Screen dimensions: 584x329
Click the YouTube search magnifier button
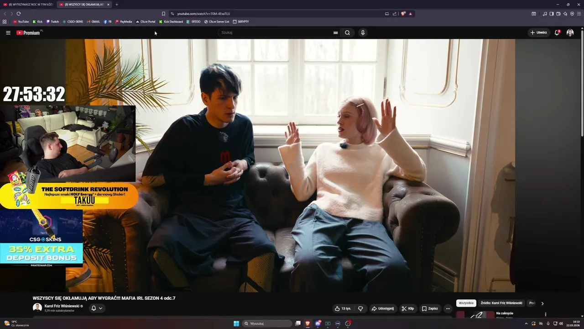tap(348, 32)
